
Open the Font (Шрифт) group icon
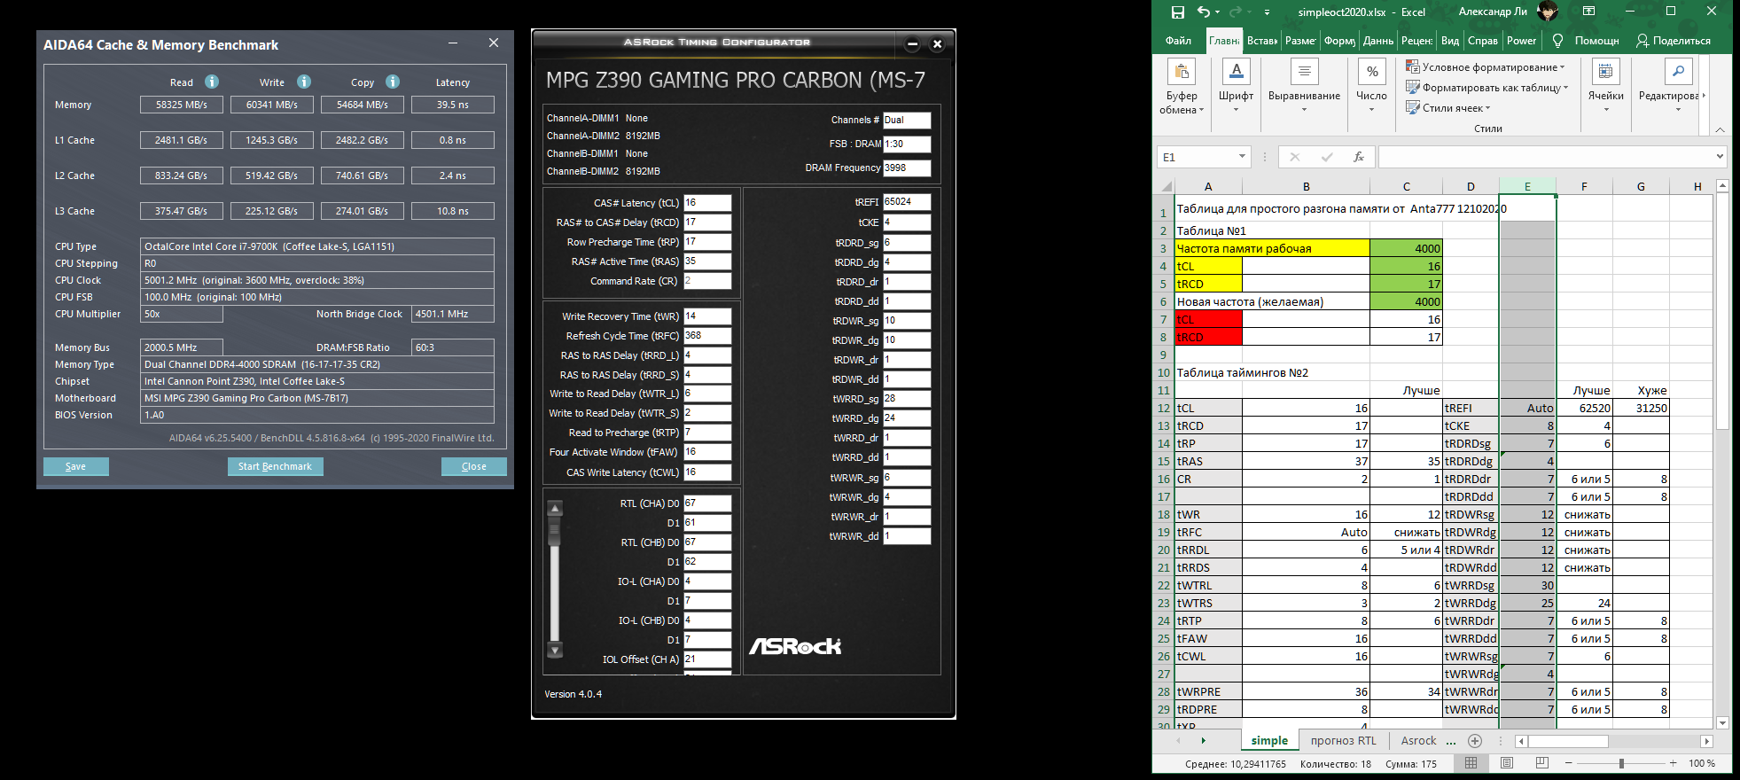point(1236,72)
